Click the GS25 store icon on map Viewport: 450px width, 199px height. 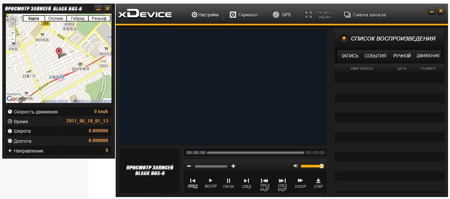click(103, 61)
